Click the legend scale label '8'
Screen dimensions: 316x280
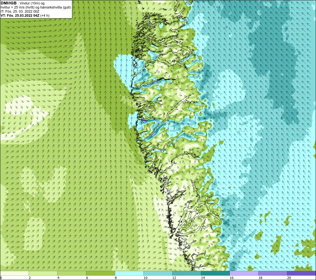click(x=116, y=278)
